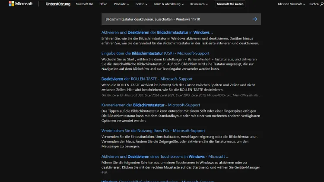Open the Ressourcen dropdown

click(x=199, y=4)
